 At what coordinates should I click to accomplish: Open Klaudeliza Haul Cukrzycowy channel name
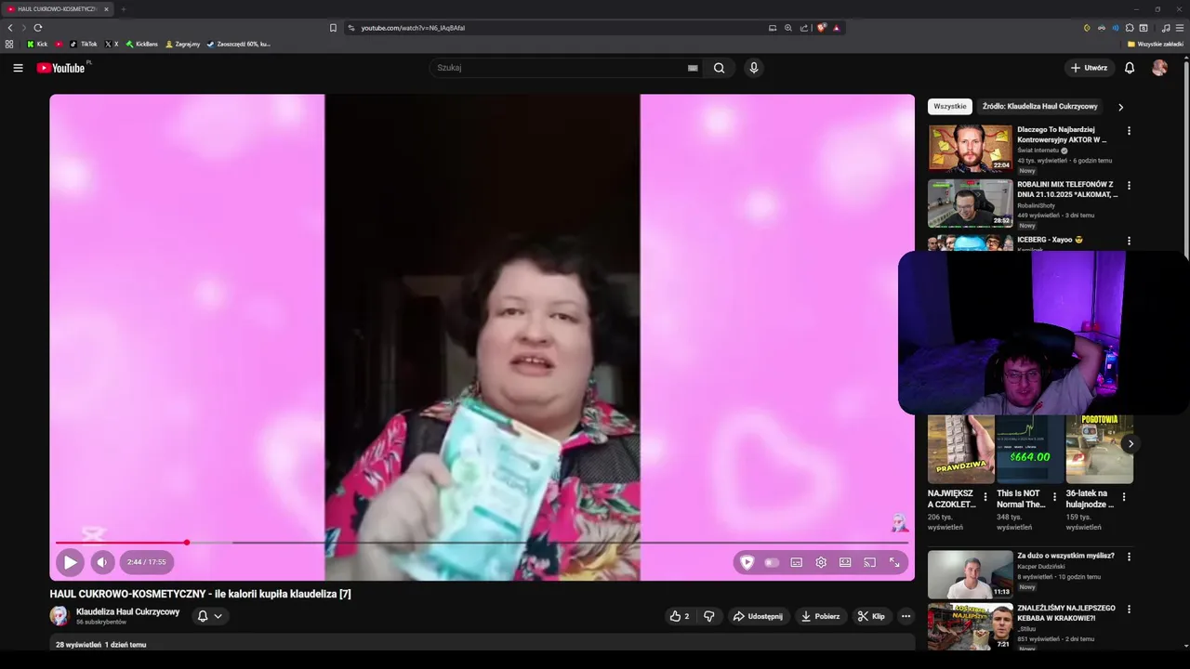click(127, 611)
